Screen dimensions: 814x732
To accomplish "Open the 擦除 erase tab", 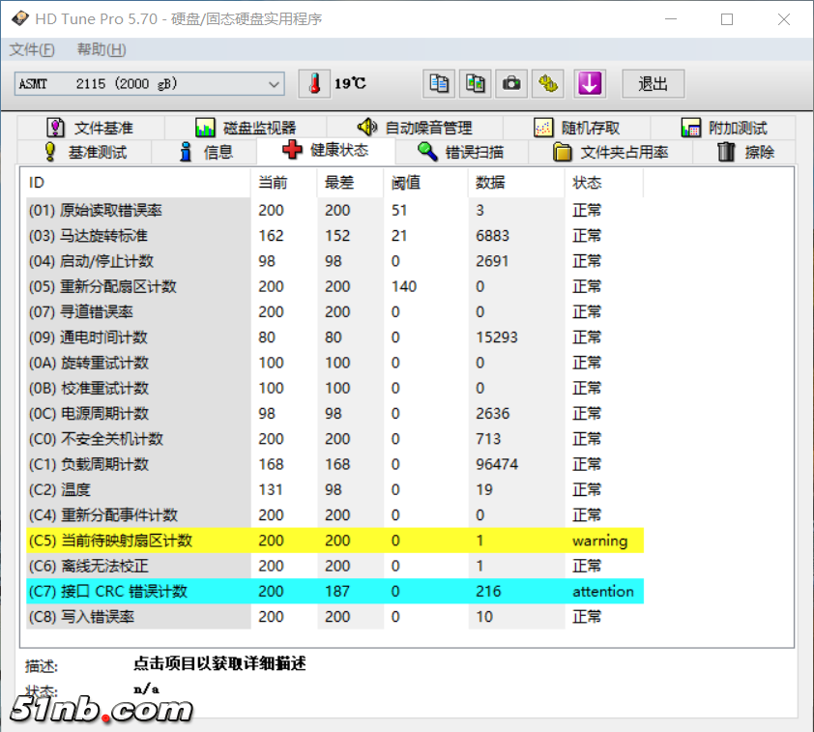I will (746, 152).
